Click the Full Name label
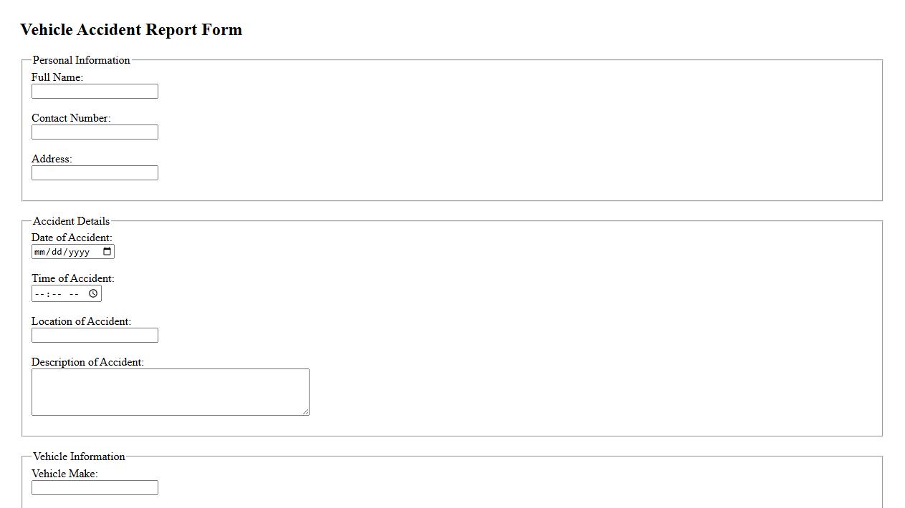The image size is (905, 508). (x=57, y=77)
